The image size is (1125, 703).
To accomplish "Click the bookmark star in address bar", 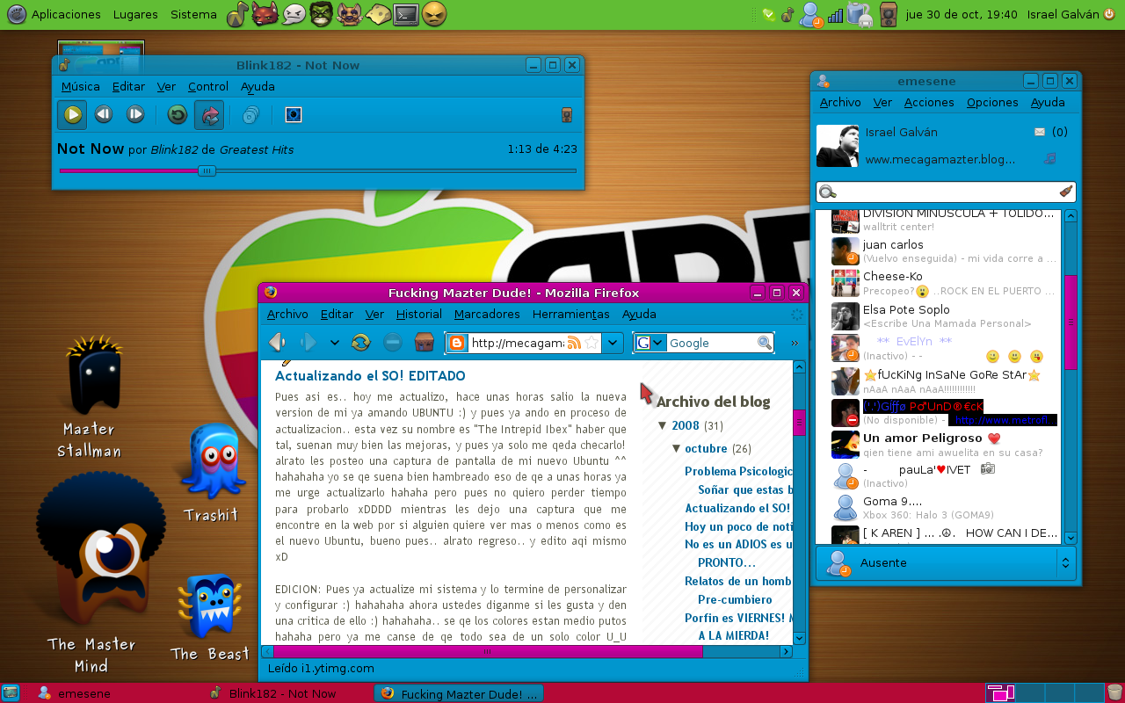I will tap(592, 343).
